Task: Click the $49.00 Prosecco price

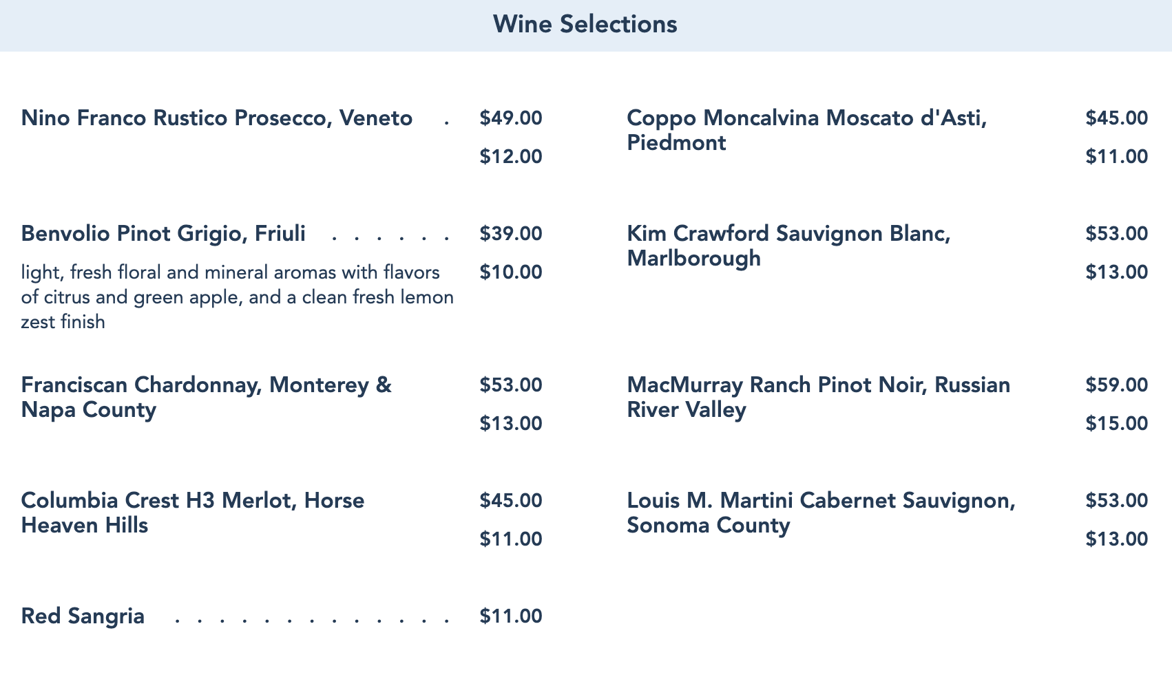Action: 511,118
